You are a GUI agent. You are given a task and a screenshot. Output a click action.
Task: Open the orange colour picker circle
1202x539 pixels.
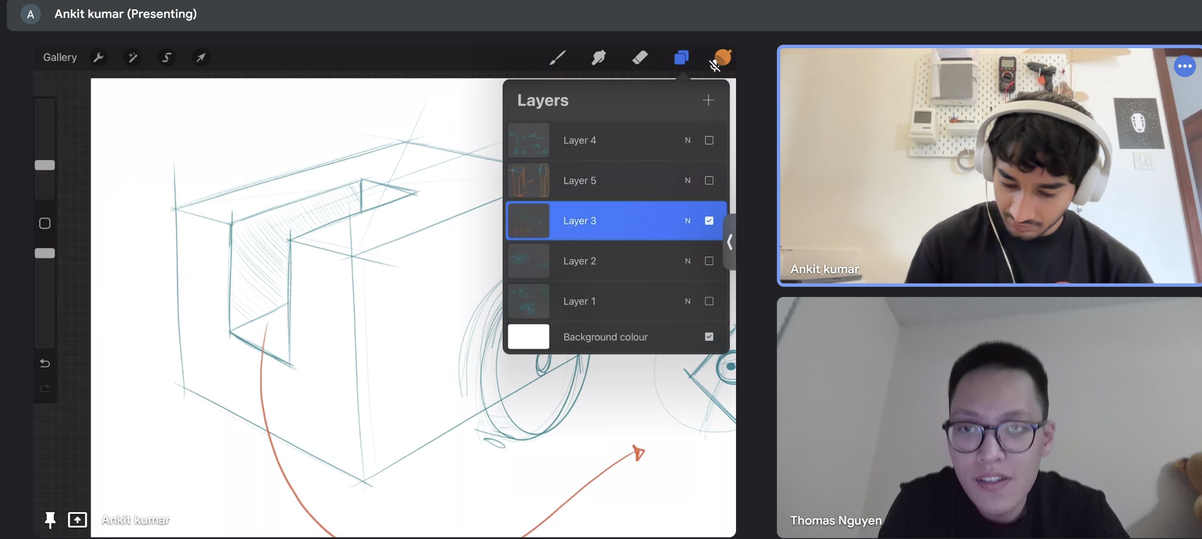723,57
